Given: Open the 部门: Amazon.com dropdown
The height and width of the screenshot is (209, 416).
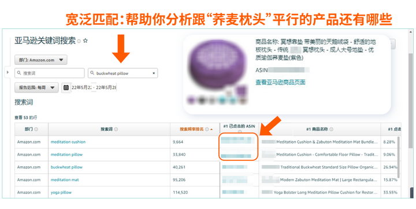Looking at the screenshot, I should click(41, 60).
